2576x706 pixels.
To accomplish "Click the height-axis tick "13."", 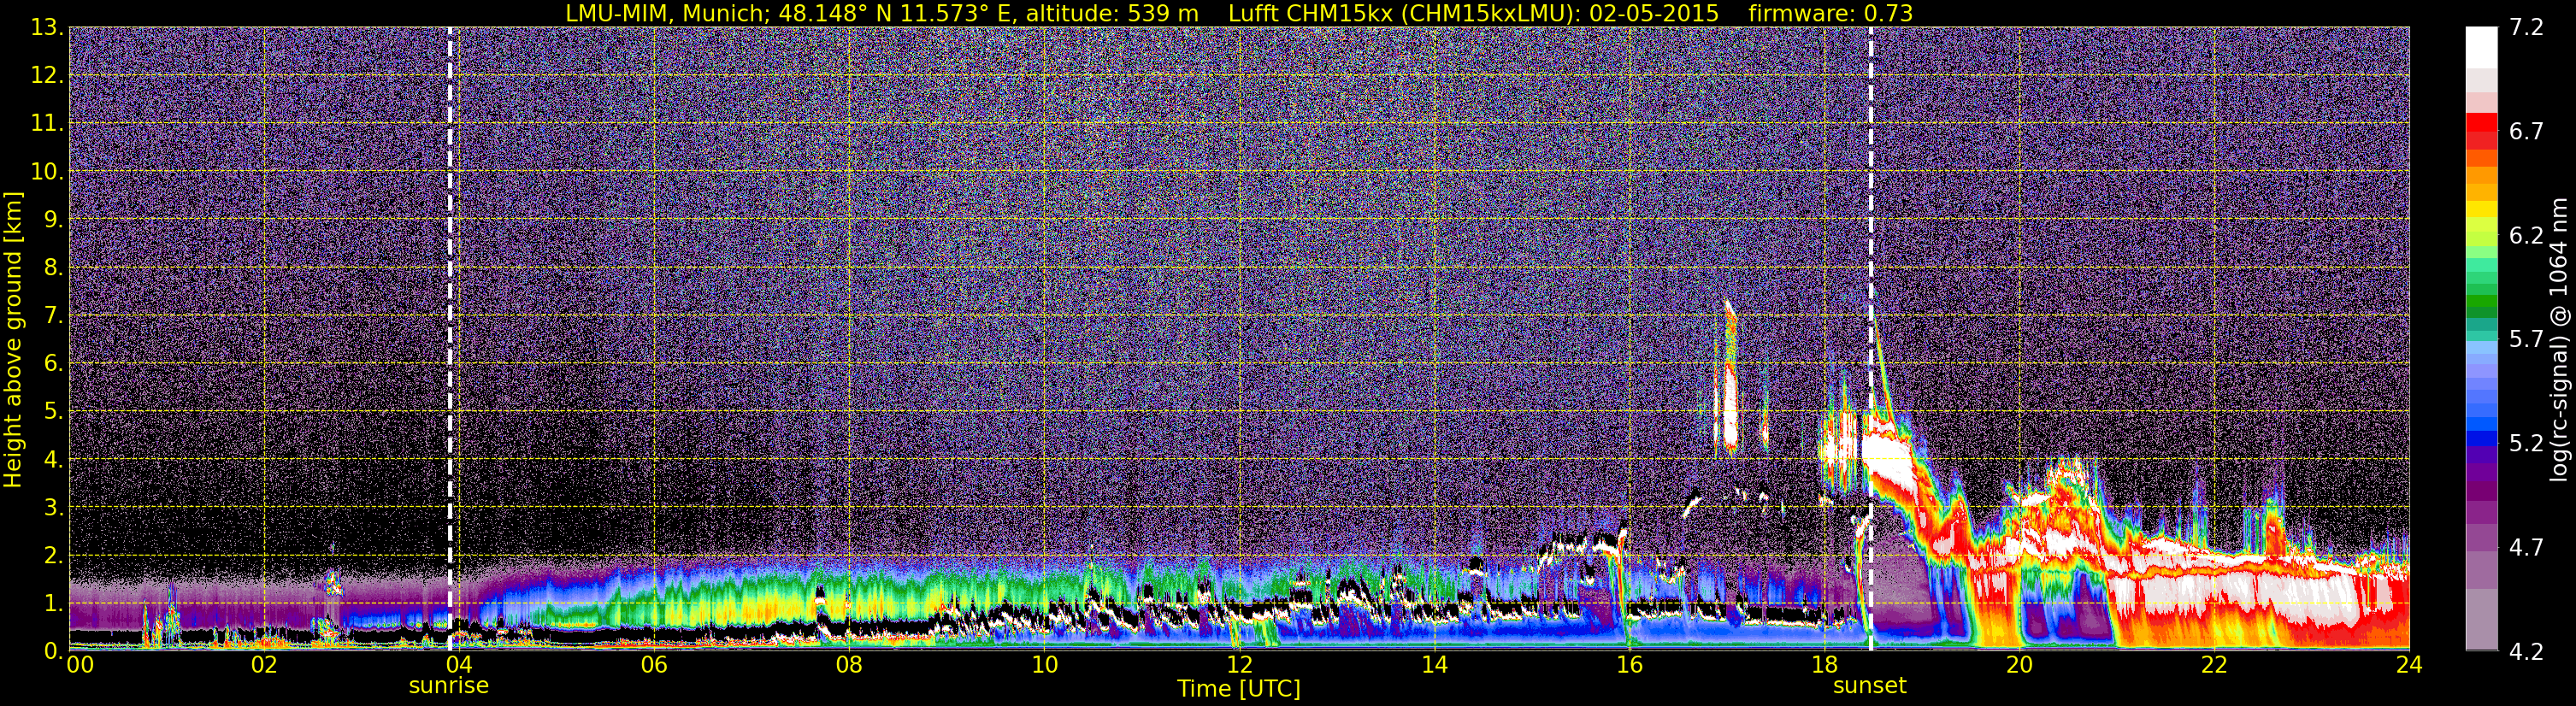I will [x=47, y=28].
